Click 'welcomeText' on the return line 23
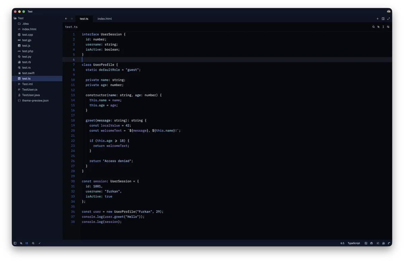The height and width of the screenshot is (262, 404). [117, 146]
